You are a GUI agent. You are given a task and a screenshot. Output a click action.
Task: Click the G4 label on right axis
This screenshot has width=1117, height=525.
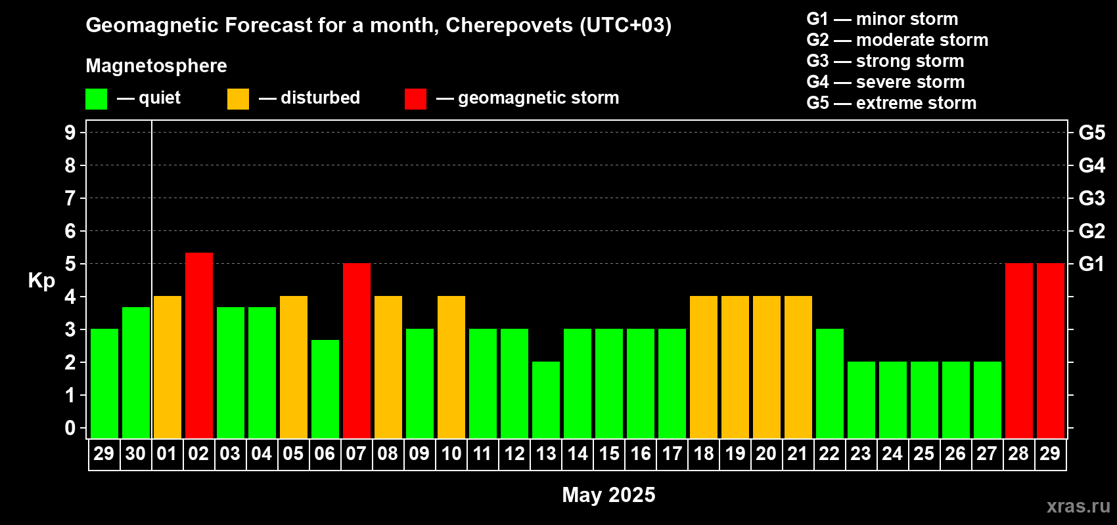(1092, 165)
